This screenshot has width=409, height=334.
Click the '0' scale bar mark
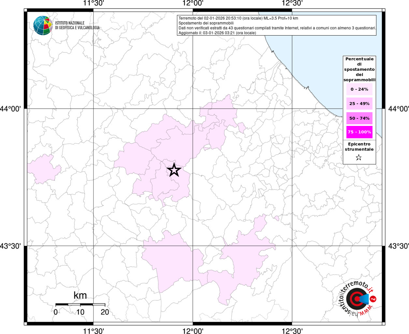coord(56,312)
